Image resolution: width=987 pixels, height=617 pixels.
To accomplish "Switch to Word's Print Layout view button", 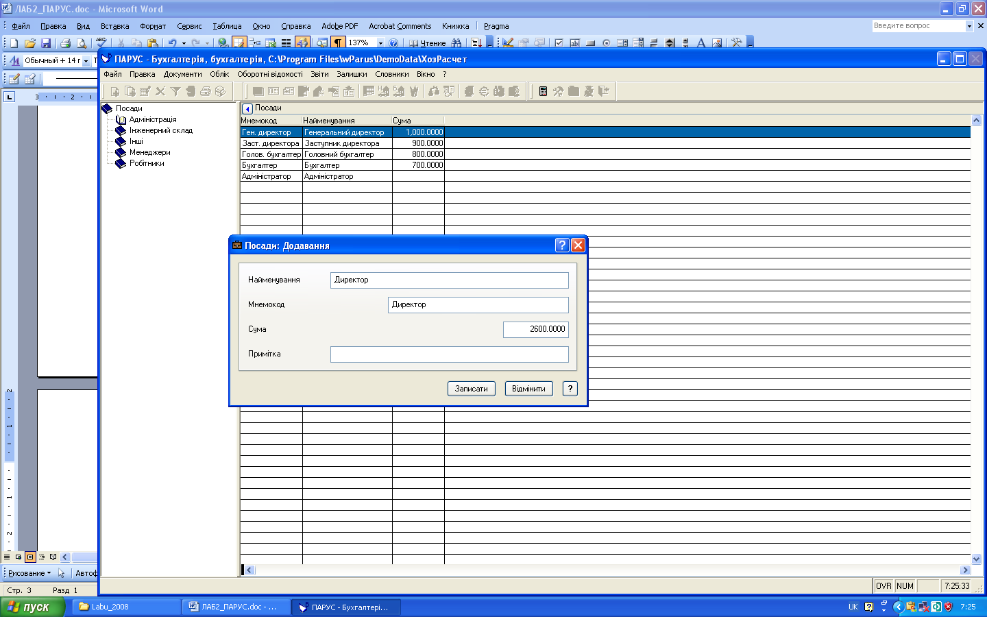I will point(30,557).
